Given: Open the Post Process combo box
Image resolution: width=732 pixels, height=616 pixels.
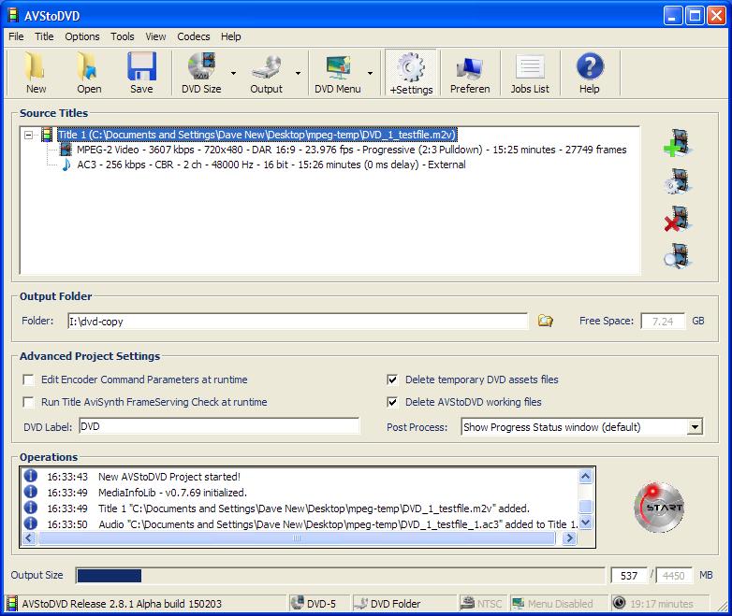Looking at the screenshot, I should pos(581,426).
